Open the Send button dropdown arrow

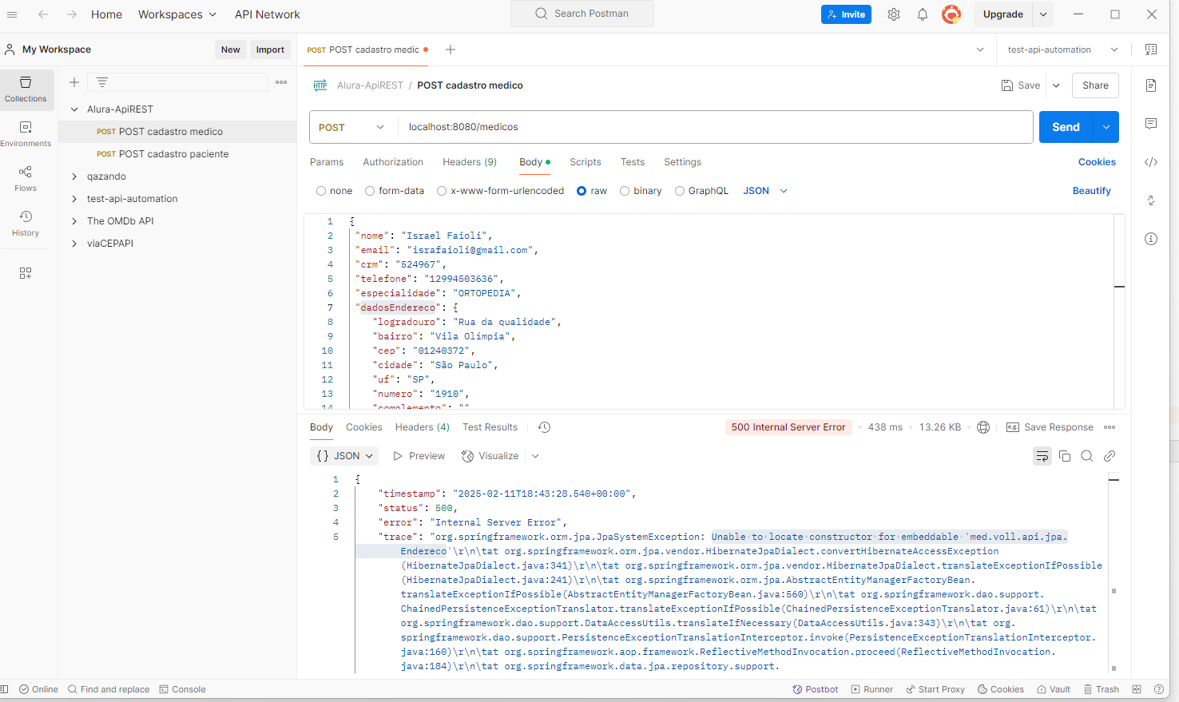pyautogui.click(x=1106, y=127)
